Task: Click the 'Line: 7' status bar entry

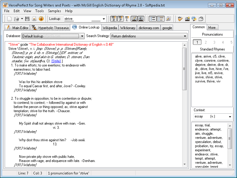Action: [x=23, y=173]
